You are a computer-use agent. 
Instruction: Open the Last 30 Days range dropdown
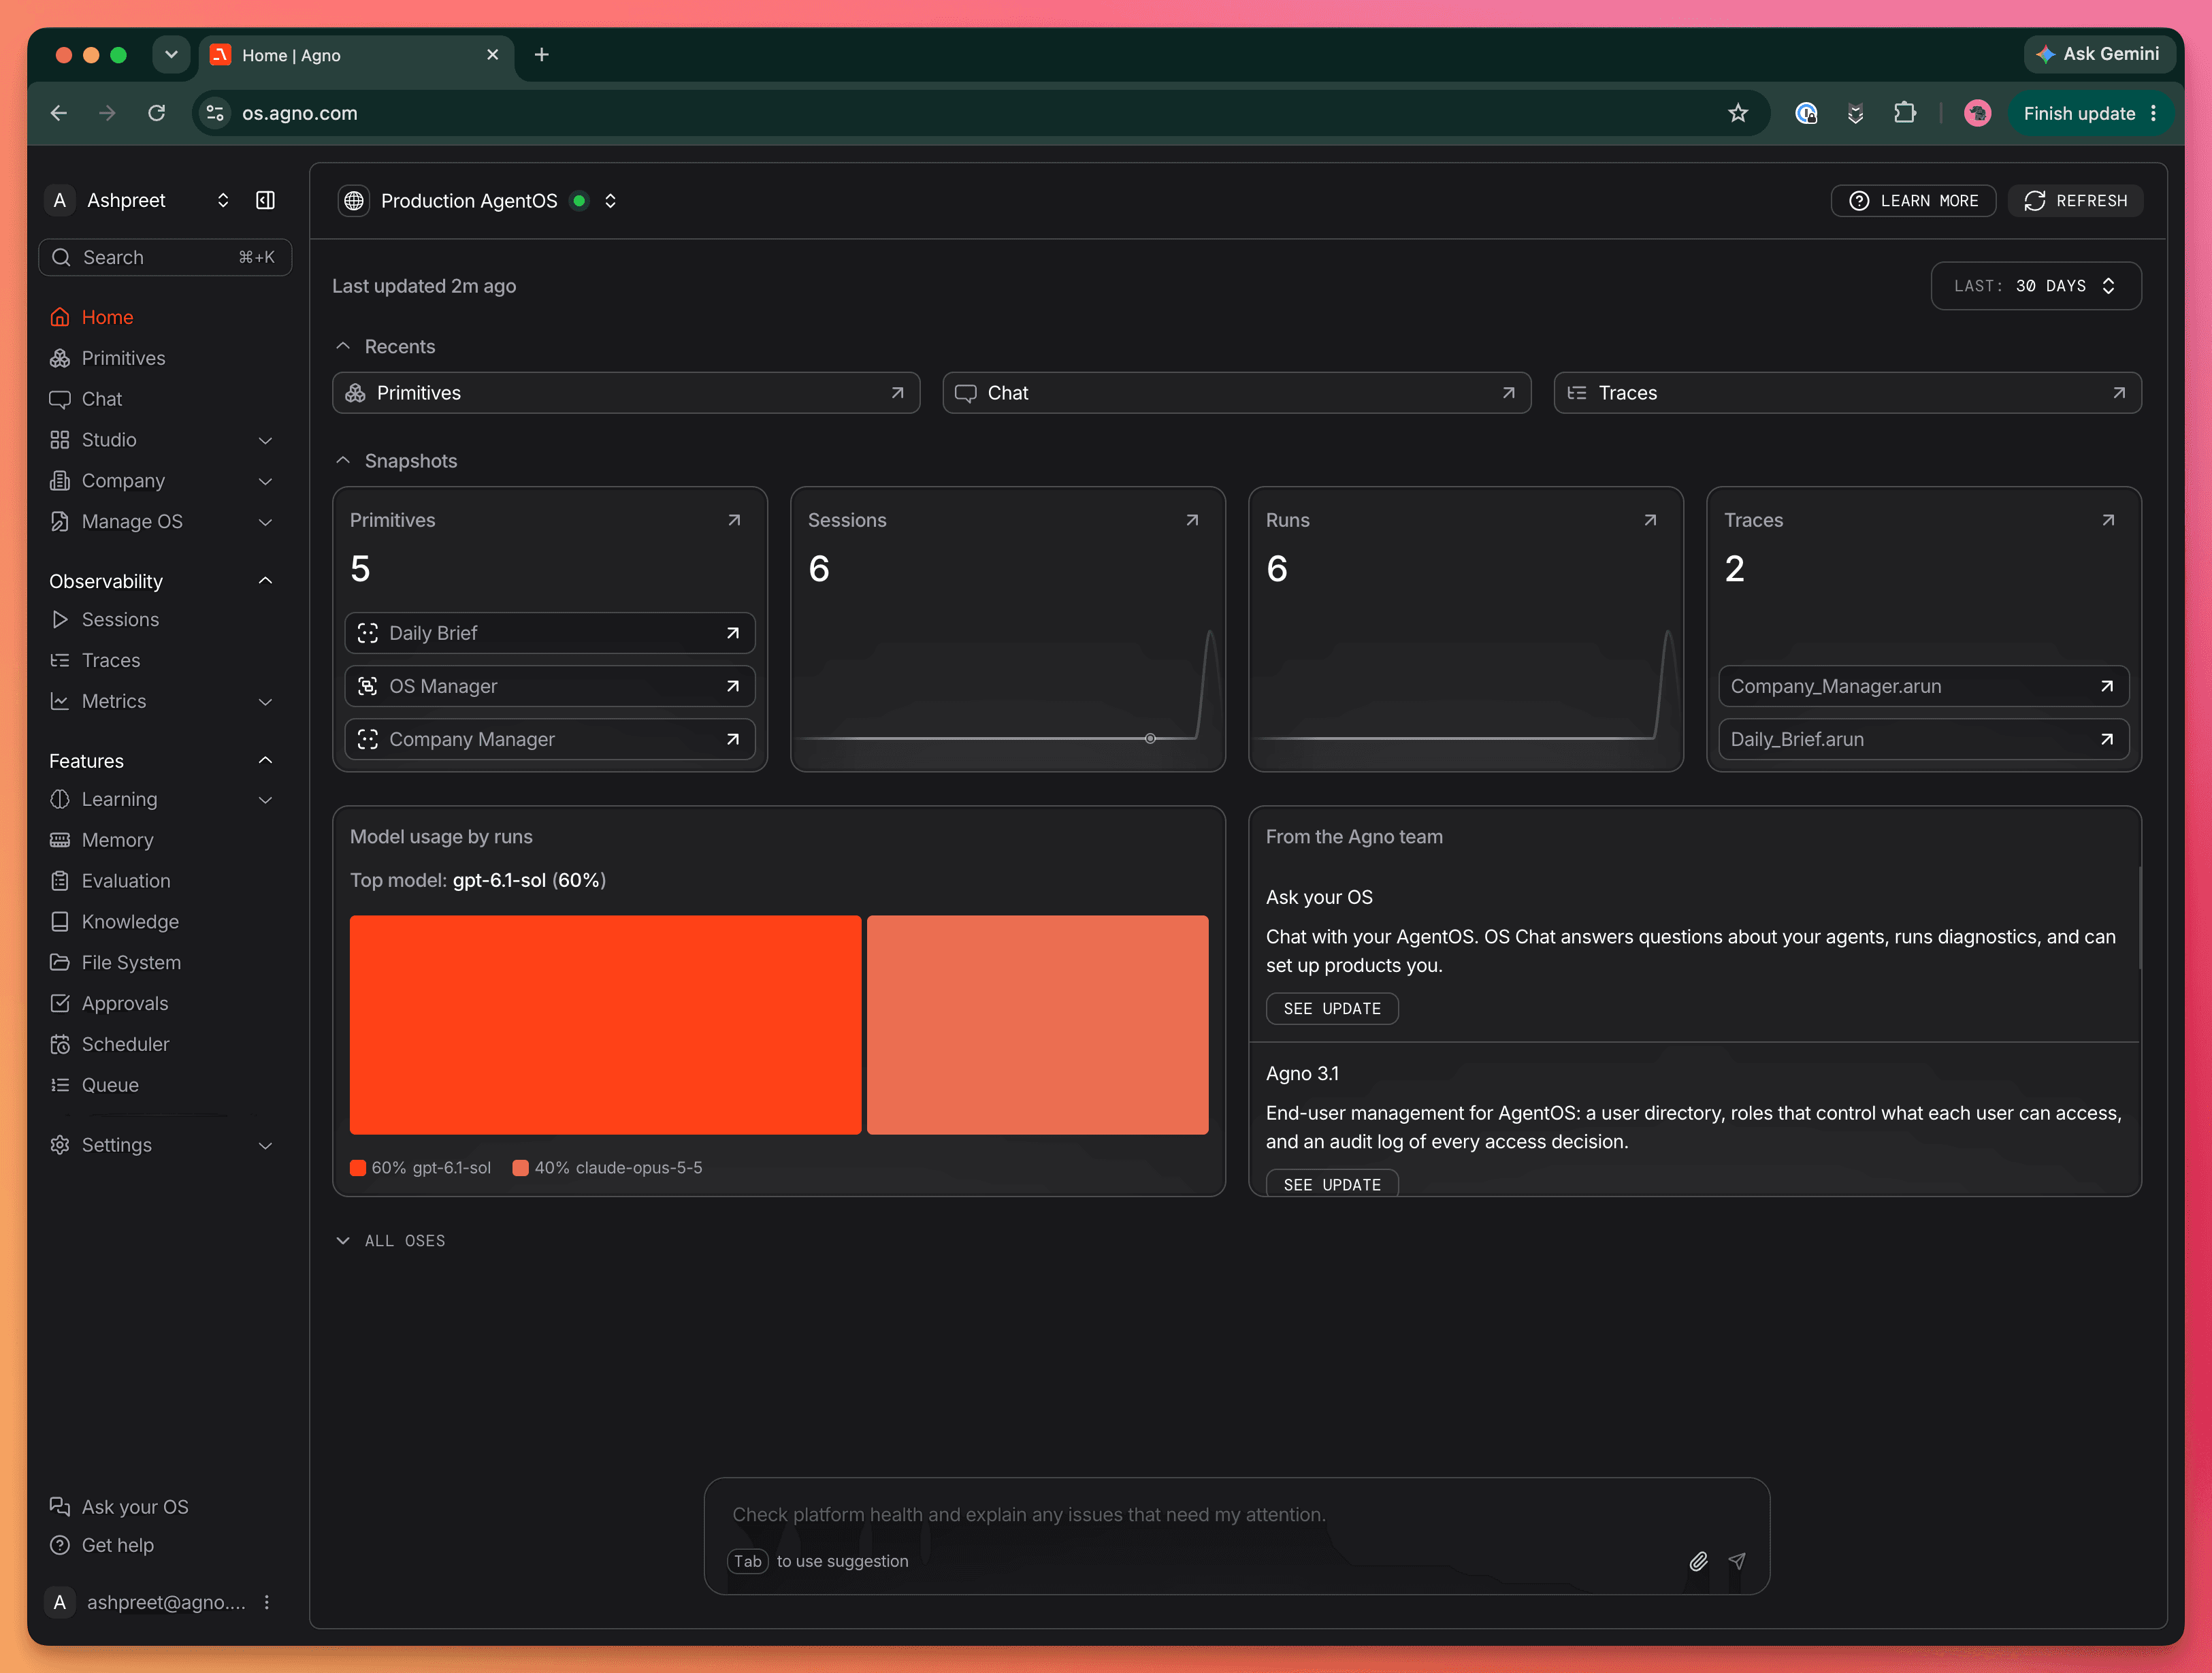click(2036, 286)
